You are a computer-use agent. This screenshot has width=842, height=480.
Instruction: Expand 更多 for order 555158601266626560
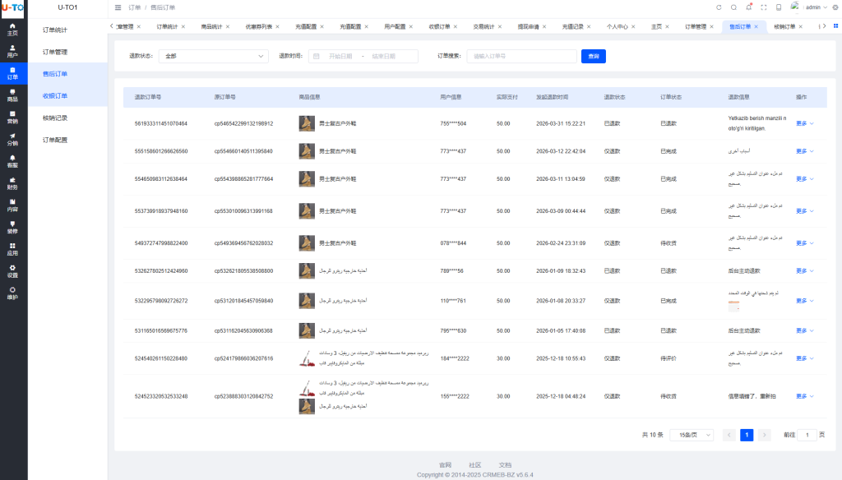(x=804, y=151)
